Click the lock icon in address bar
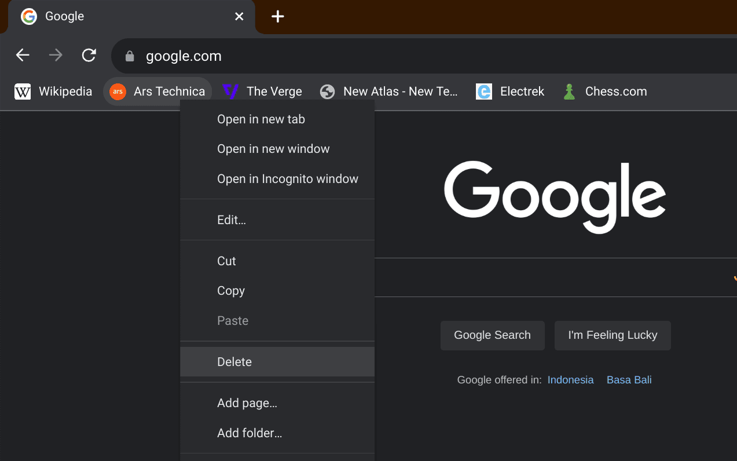 pos(130,56)
